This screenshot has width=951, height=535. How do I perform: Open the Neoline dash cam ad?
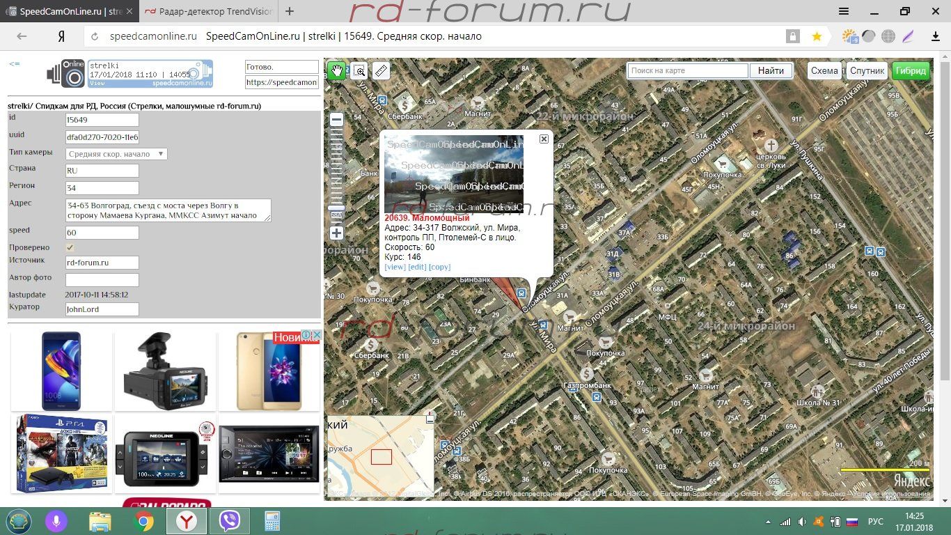(164, 371)
